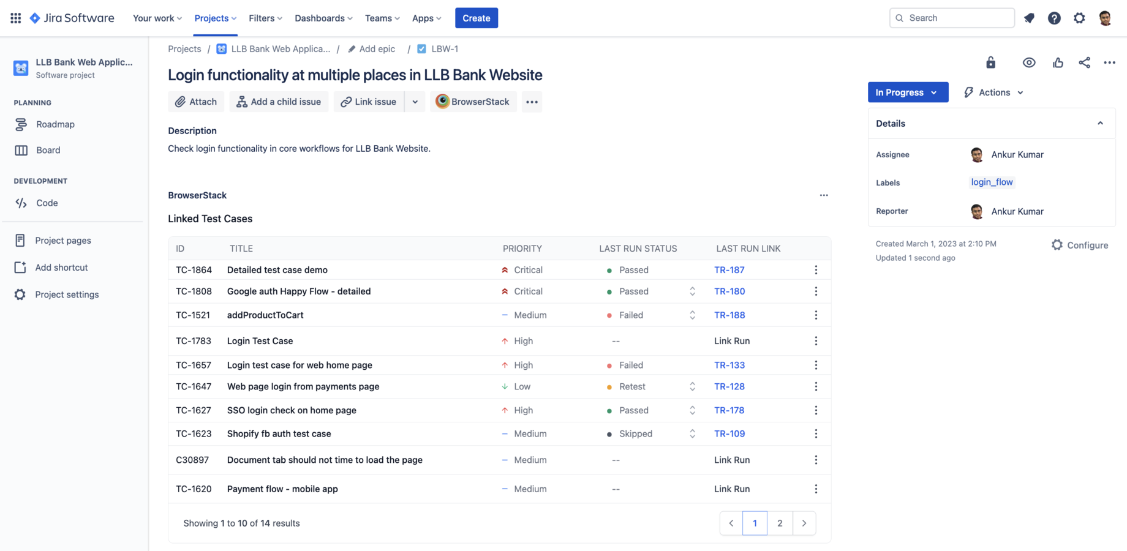Click the login_flow label
The width and height of the screenshot is (1127, 551).
[x=992, y=182]
